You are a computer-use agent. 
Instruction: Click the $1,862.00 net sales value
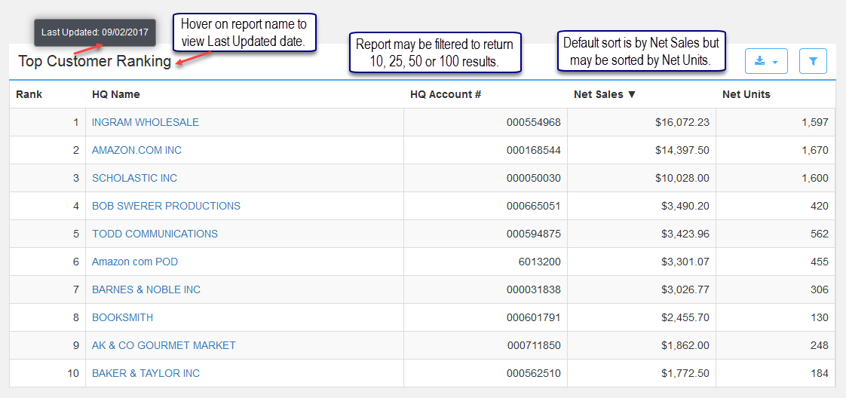click(x=685, y=346)
